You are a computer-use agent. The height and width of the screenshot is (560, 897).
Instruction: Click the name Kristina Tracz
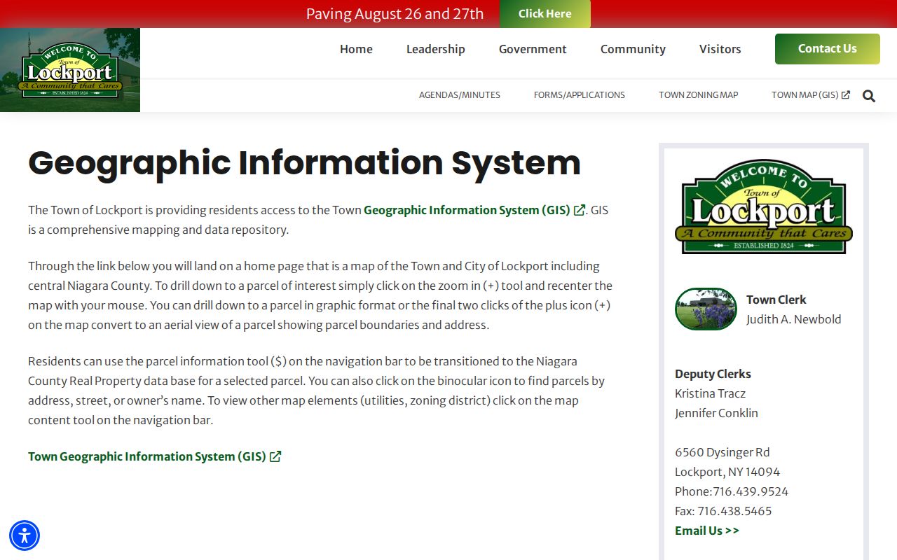pyautogui.click(x=710, y=393)
